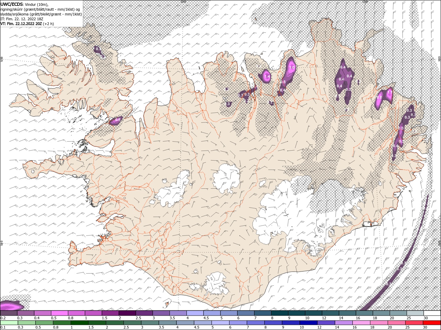Select the green-row legend swatch labelled 2
Screen dimensions: 441x330
(115, 323)
